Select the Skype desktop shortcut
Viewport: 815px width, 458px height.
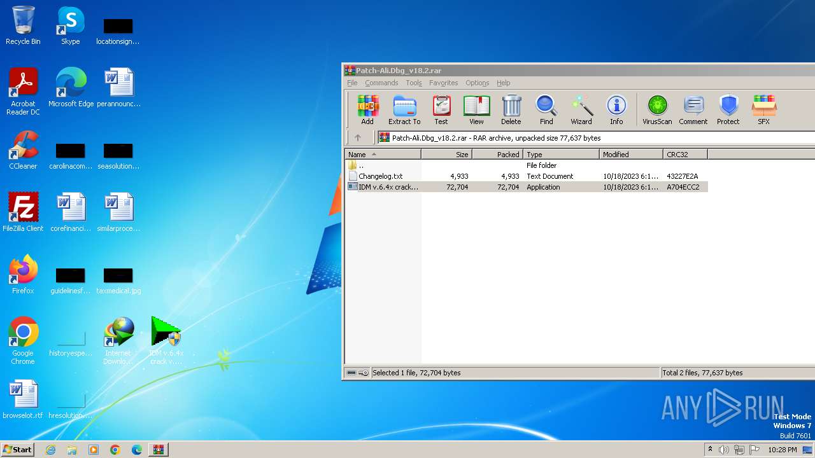pyautogui.click(x=71, y=25)
